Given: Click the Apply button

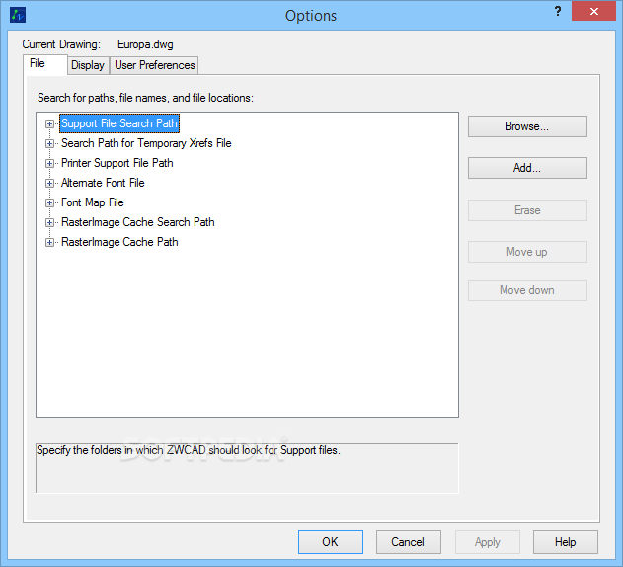Looking at the screenshot, I should [x=488, y=542].
